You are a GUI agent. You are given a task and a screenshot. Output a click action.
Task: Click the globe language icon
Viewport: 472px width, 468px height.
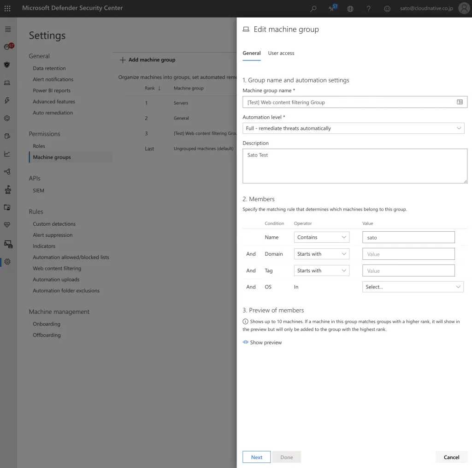pyautogui.click(x=350, y=8)
